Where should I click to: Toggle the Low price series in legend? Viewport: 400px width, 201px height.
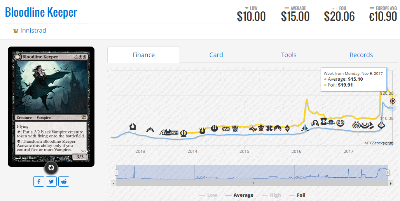pyautogui.click(x=208, y=195)
